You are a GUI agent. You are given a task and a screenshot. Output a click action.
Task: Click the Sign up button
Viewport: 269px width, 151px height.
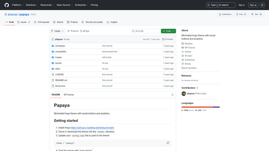[253, 5]
